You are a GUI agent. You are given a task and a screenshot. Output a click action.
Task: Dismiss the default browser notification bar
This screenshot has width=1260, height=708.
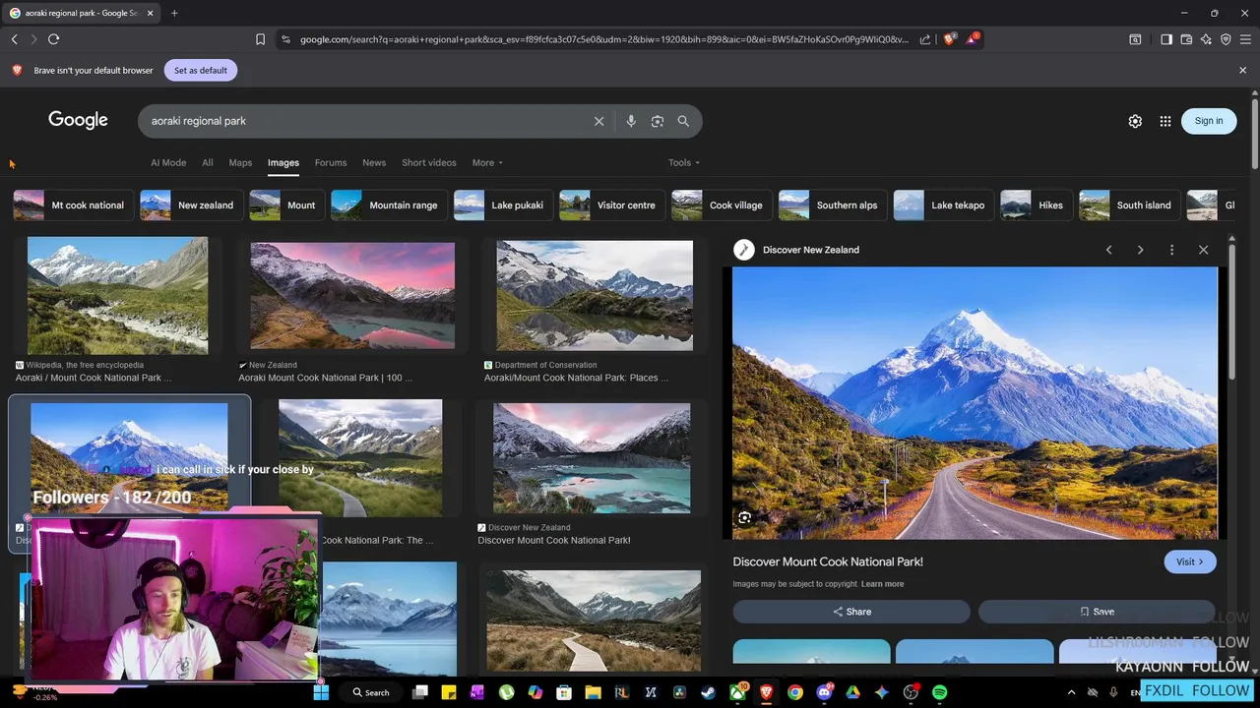[x=1242, y=70]
